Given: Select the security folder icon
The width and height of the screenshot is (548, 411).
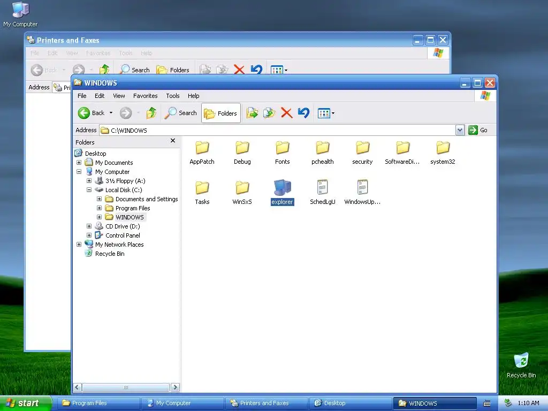Looking at the screenshot, I should 362,148.
